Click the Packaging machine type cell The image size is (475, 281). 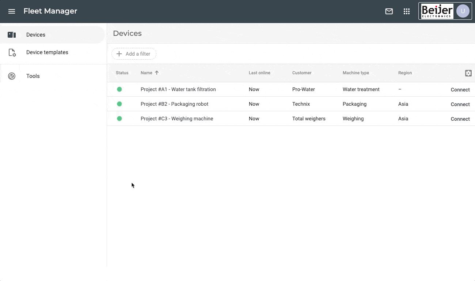(354, 104)
